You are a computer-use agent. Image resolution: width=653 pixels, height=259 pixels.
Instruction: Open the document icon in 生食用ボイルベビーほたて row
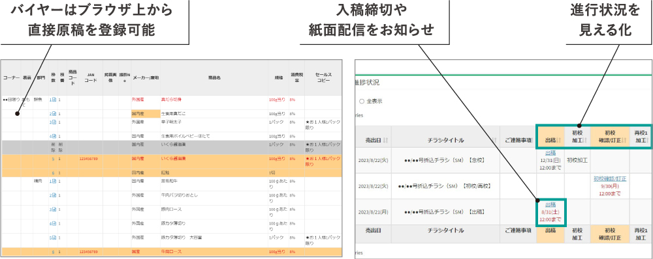click(54, 136)
